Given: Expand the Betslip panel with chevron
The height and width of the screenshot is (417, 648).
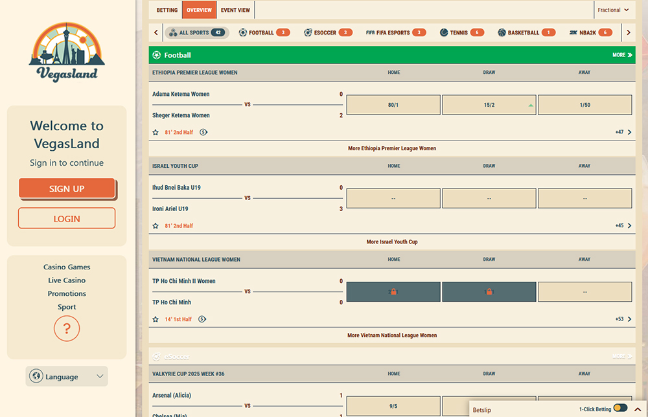Looking at the screenshot, I should pos(636,409).
